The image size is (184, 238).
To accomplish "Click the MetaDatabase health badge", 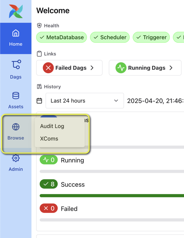I will [62, 37].
